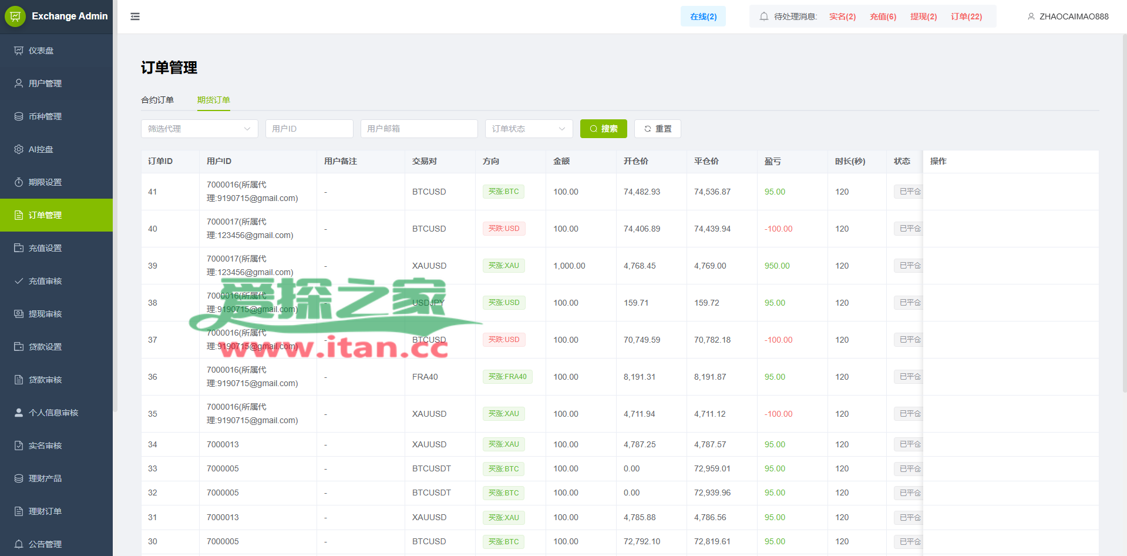This screenshot has width=1127, height=556.
Task: Click the 理财产品 stack icon in sidebar
Action: coord(19,478)
